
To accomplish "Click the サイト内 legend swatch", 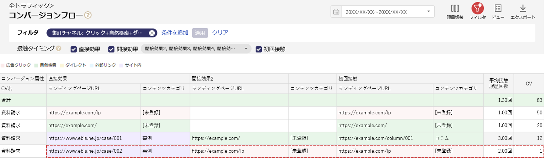I will click(x=122, y=65).
